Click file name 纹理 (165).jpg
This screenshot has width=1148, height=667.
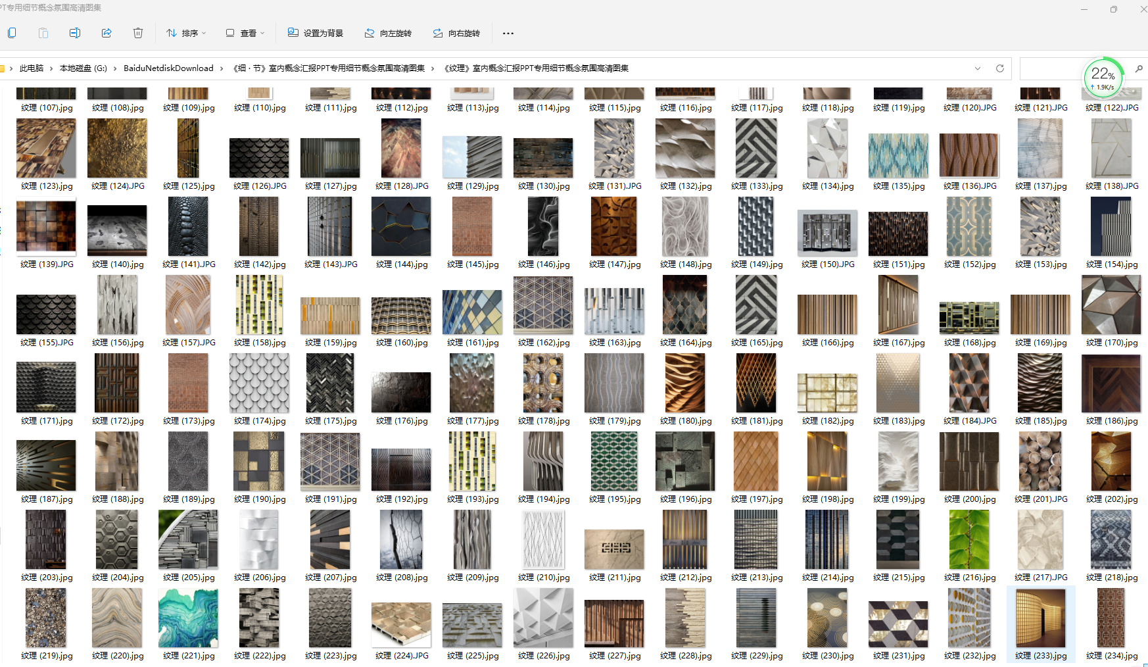(757, 343)
